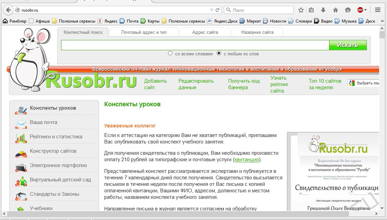This screenshot has width=387, height=220.
Task: Expand the dropdown arrow beside the ABP icon
Action: (366, 10)
